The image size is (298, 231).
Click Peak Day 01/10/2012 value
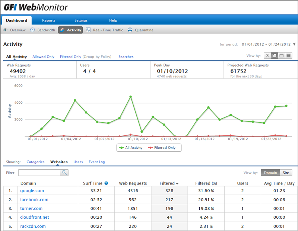pyautogui.click(x=172, y=71)
